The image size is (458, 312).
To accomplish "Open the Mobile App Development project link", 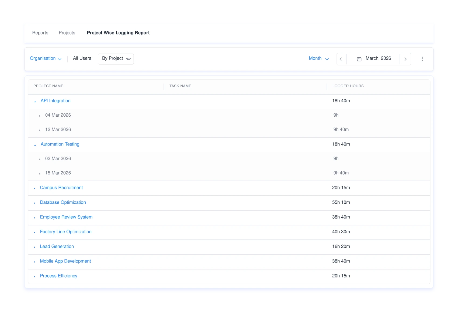I will pyautogui.click(x=65, y=261).
